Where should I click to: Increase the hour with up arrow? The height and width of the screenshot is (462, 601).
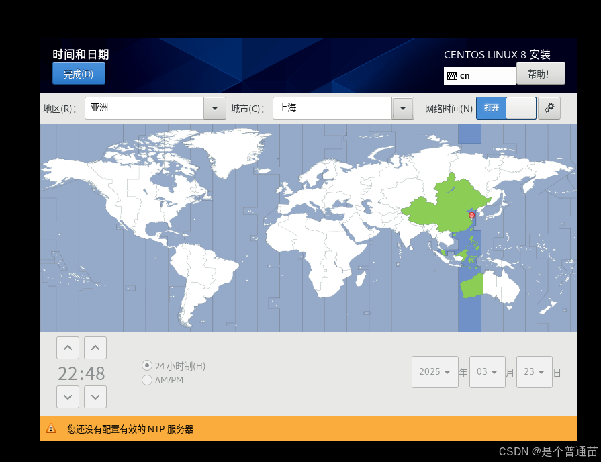click(x=68, y=348)
